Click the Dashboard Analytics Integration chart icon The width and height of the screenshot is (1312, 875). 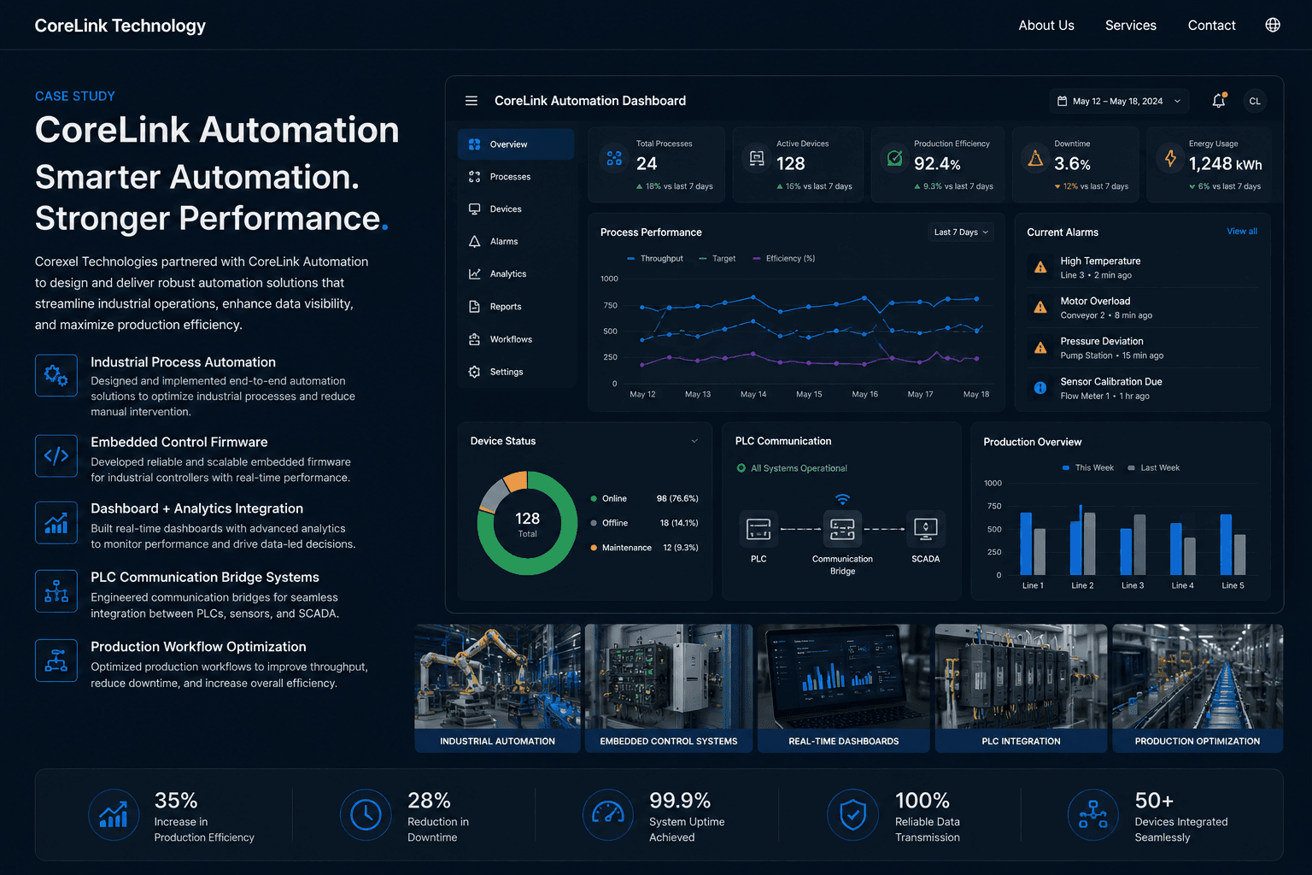pos(56,522)
